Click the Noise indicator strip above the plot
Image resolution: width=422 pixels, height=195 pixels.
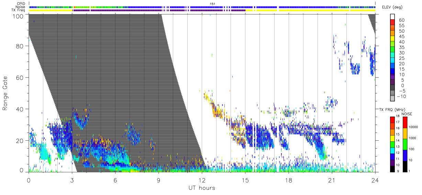pyautogui.click(x=202, y=7)
